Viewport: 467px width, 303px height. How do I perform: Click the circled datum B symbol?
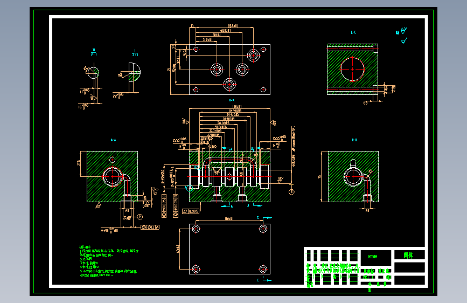(291, 192)
